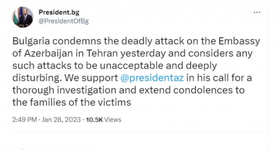The height and width of the screenshot is (150, 280).
Task: Click the President.bg display name
Action: point(59,12)
